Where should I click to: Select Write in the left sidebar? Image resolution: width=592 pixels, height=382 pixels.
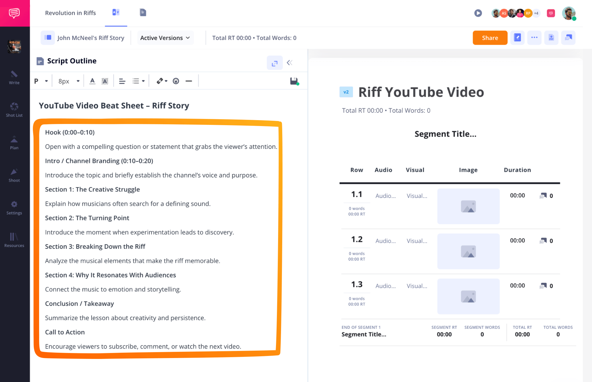(x=14, y=78)
